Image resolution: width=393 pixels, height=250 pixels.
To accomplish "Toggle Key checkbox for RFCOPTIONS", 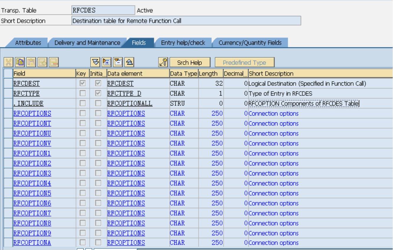I will pos(83,114).
